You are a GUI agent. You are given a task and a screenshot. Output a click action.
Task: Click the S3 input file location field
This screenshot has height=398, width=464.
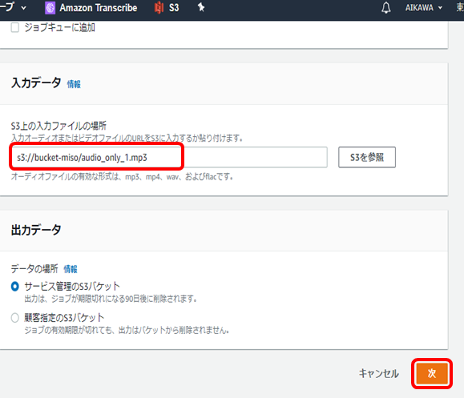point(169,157)
